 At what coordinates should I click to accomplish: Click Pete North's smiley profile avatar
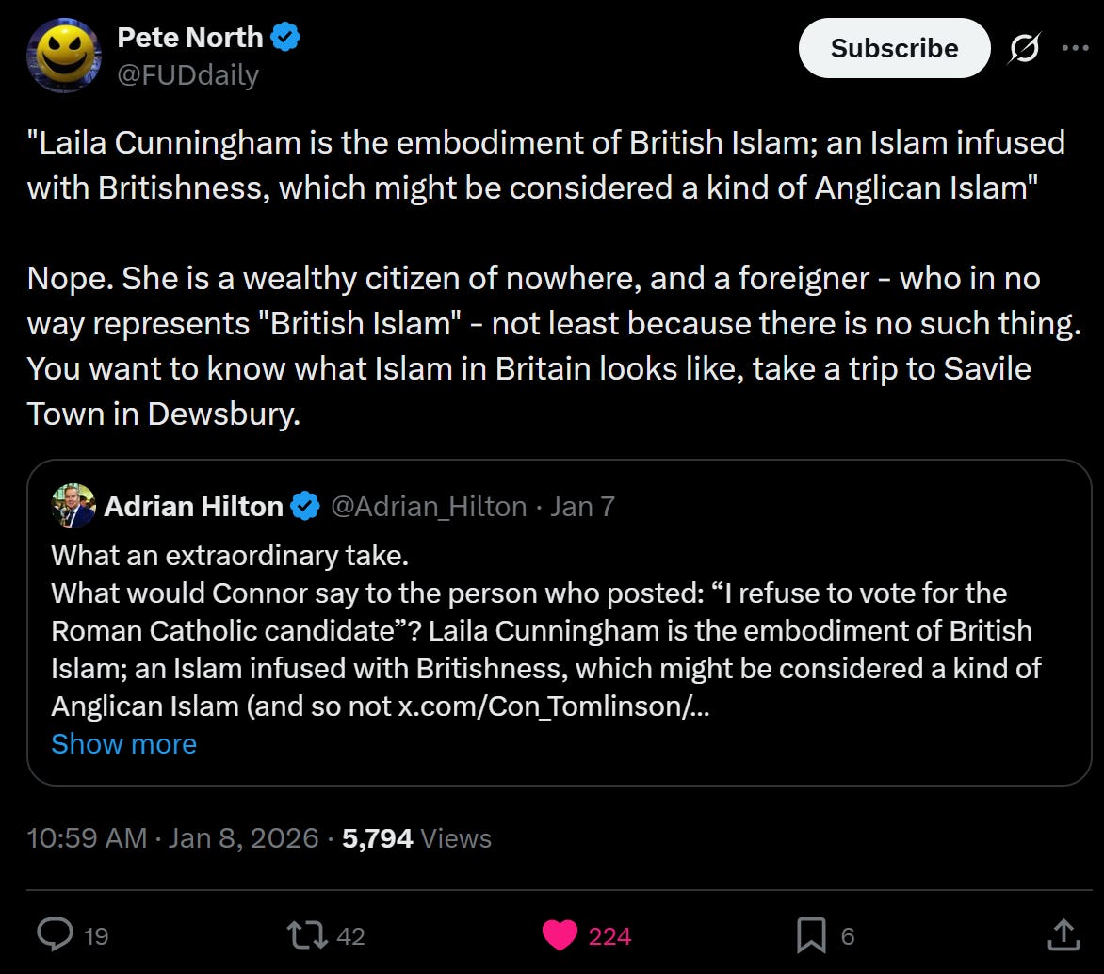(64, 56)
